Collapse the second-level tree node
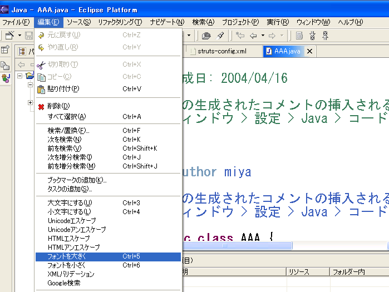Image resolution: width=389 pixels, height=292 pixels. 30,85
